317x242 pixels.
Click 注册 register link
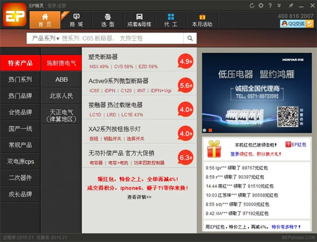tap(61, 6)
